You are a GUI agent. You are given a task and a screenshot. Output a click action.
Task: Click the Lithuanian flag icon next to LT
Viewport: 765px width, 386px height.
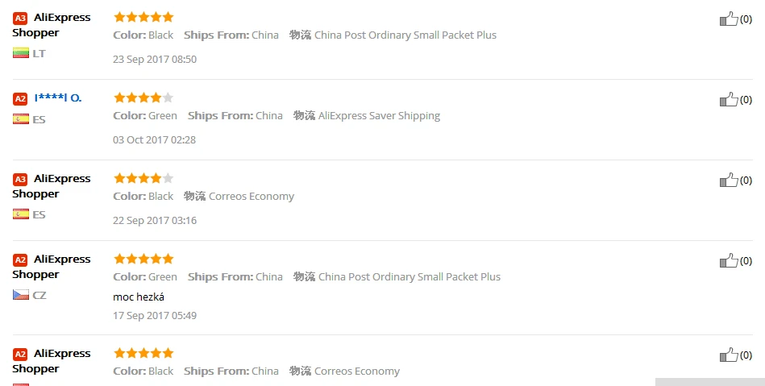20,53
